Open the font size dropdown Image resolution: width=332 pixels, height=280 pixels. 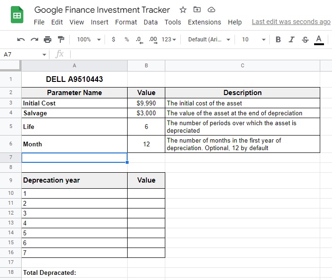pyautogui.click(x=254, y=40)
